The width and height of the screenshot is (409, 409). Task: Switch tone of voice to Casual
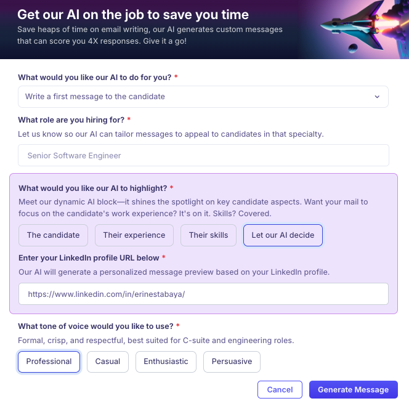(x=108, y=362)
